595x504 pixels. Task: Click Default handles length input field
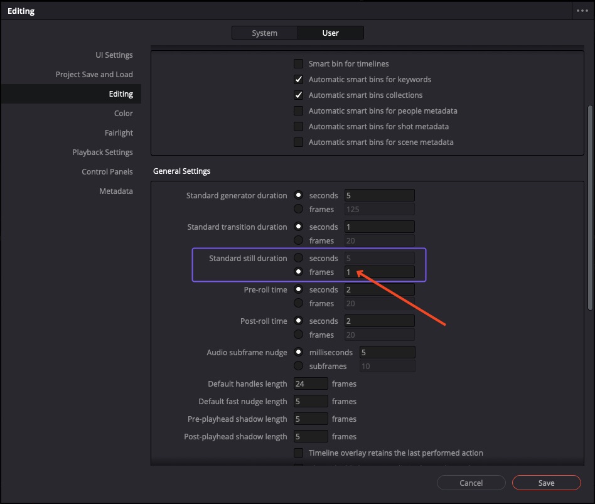pos(311,384)
